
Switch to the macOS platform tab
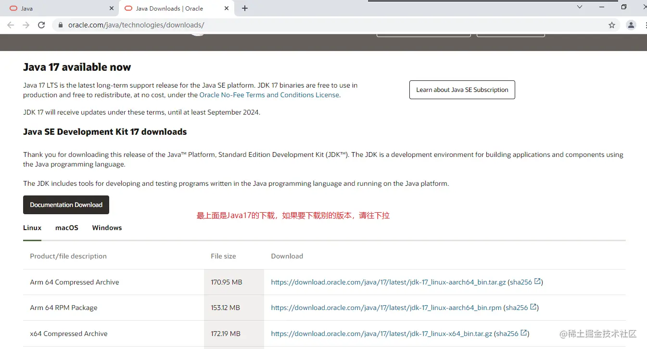(67, 228)
